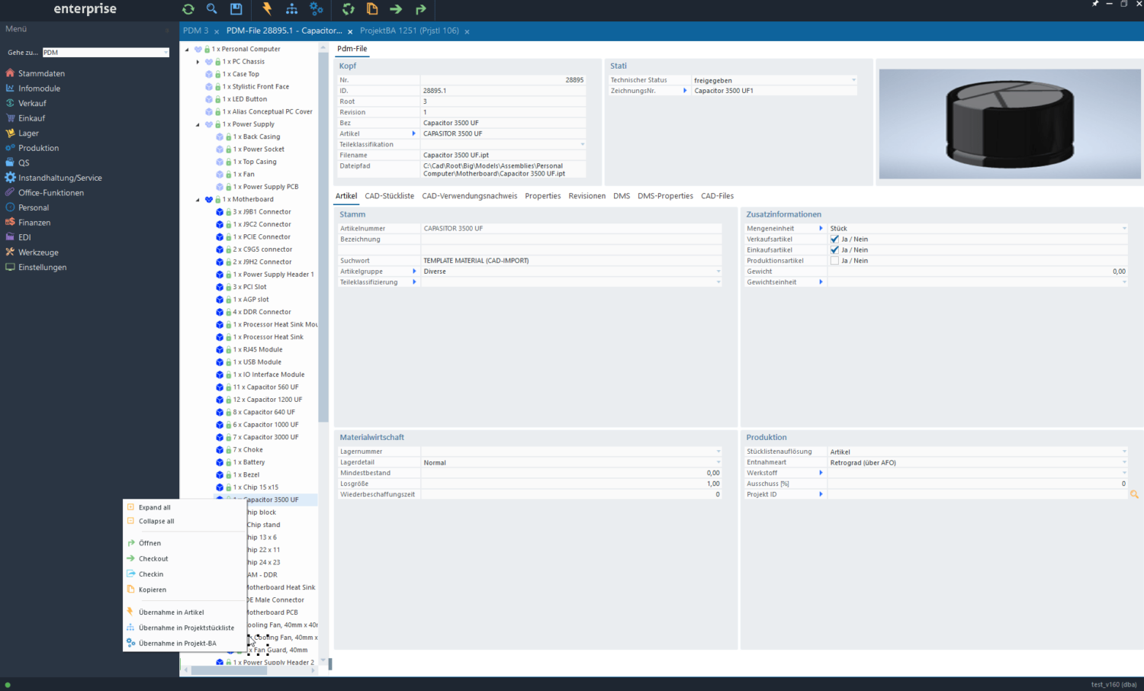Collapse the Motherboard node in the tree
The width and height of the screenshot is (1144, 691).
[198, 199]
